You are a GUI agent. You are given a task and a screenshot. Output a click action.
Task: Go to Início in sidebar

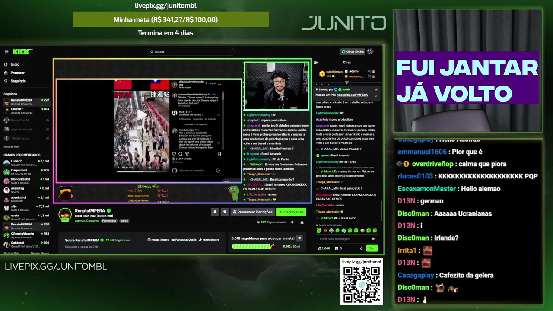(x=12, y=64)
